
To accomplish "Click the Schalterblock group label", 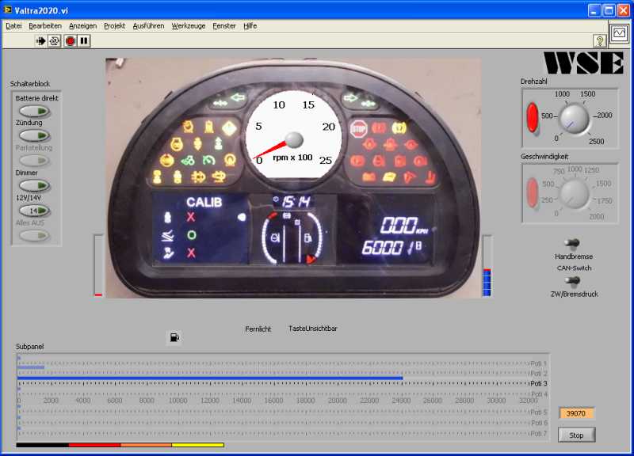I will [30, 84].
